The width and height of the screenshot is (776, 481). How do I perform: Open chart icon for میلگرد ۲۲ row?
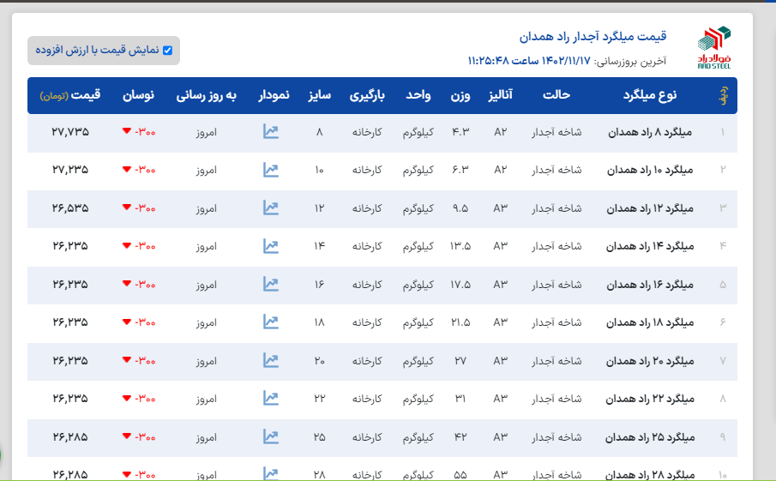click(x=271, y=398)
